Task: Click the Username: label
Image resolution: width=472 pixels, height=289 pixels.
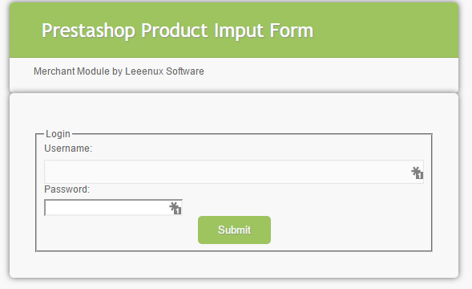Action: [68, 149]
